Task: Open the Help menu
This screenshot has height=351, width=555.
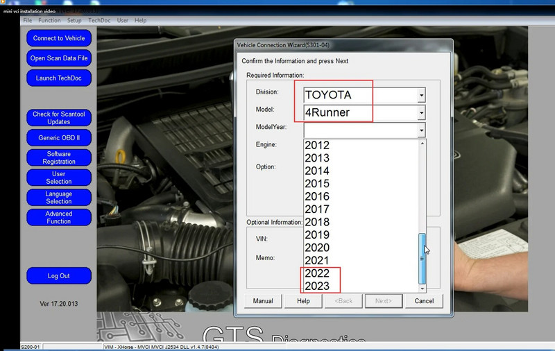Action: click(x=140, y=21)
